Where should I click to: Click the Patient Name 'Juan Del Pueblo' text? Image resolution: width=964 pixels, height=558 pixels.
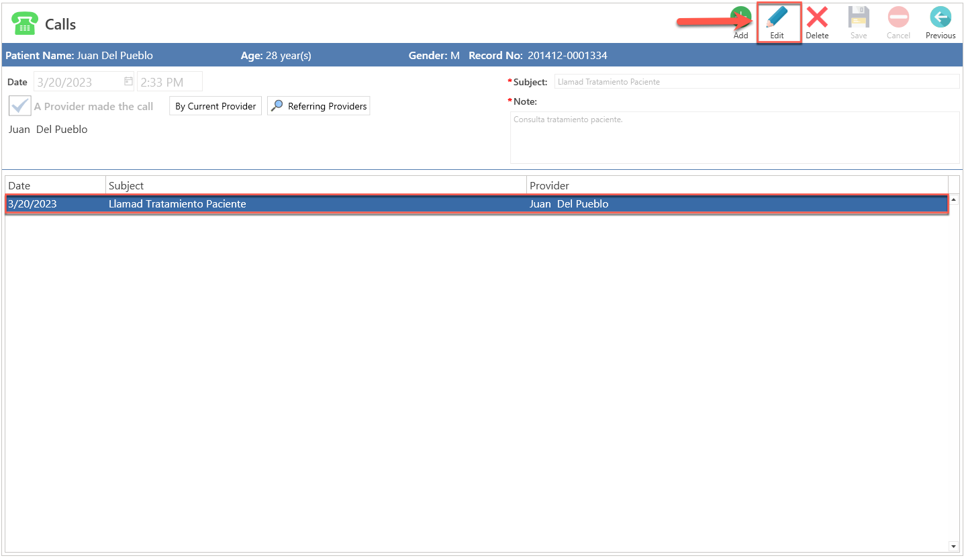pyautogui.click(x=115, y=56)
